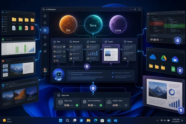Open the orange presentation file in file explorer window
The image size is (186, 124).
[x=26, y=28]
